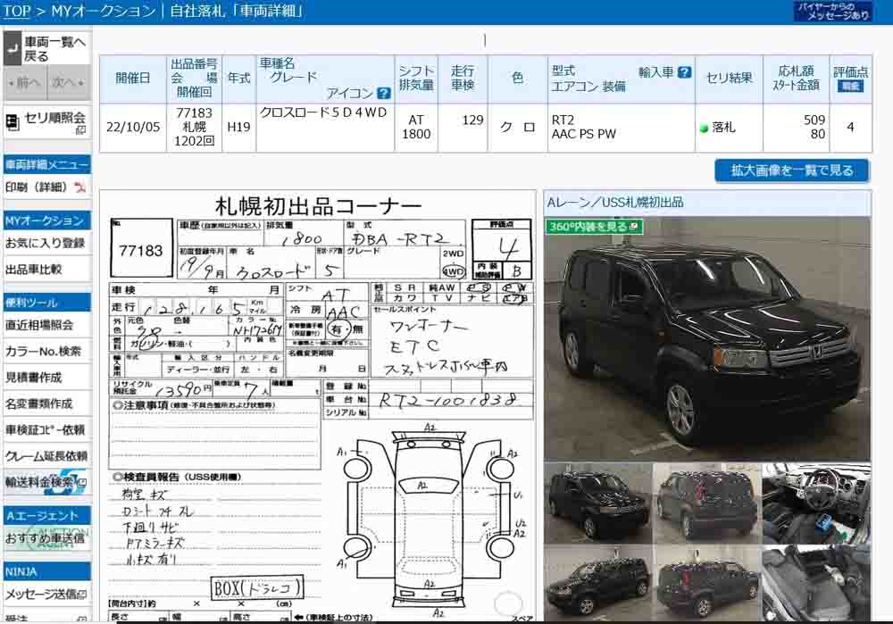Open カラーNo.検索 tool
The height and width of the screenshot is (624, 893).
43,352
